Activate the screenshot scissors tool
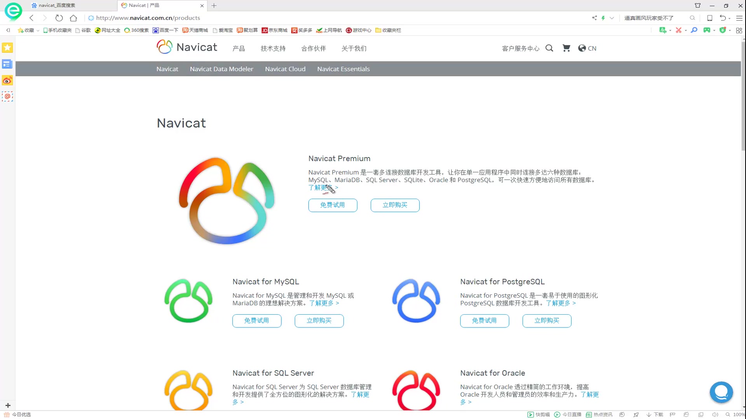Viewport: 746px width, 419px height. [679, 30]
